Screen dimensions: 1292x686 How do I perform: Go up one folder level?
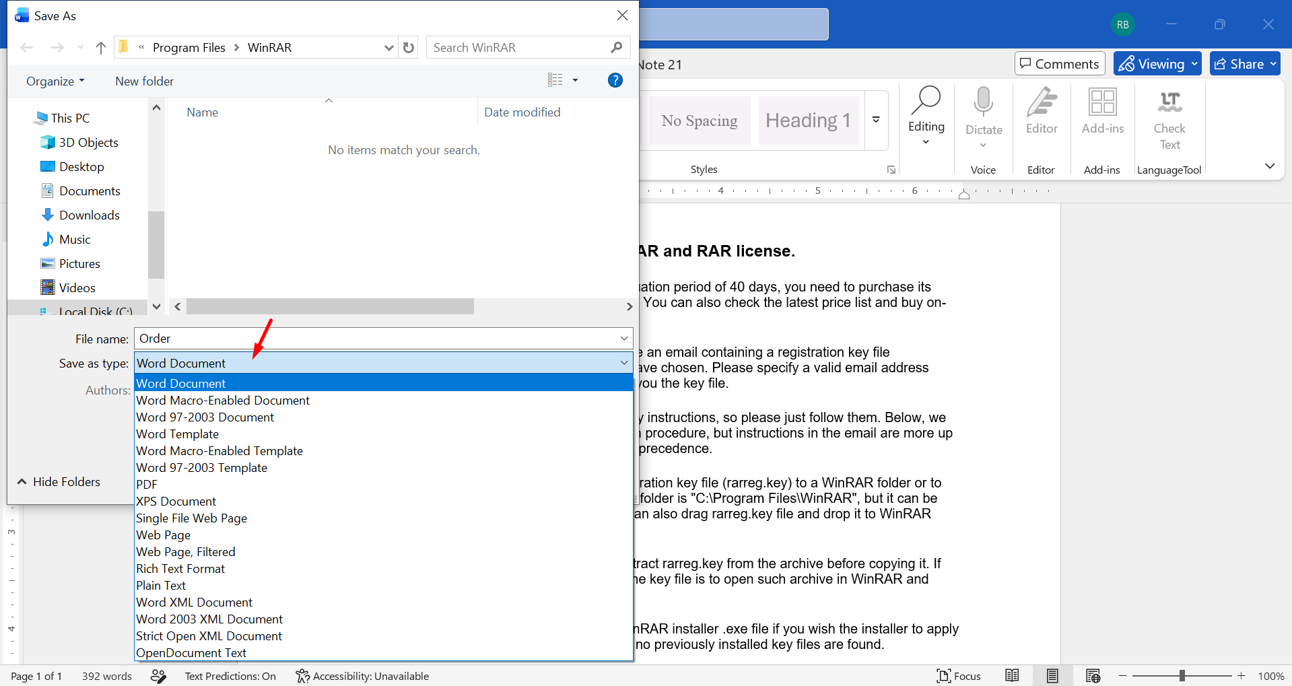101,48
